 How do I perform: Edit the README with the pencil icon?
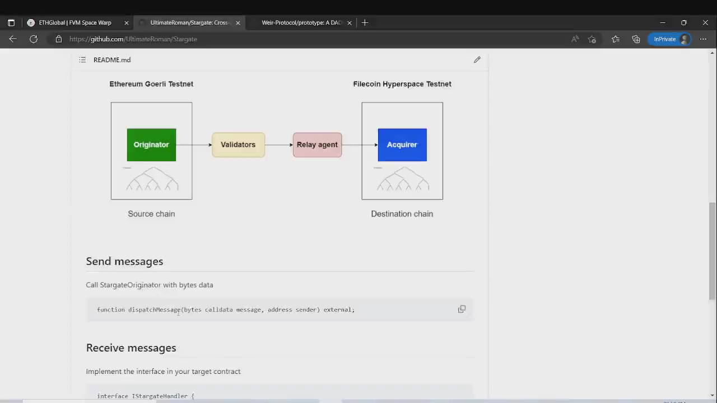tap(477, 60)
